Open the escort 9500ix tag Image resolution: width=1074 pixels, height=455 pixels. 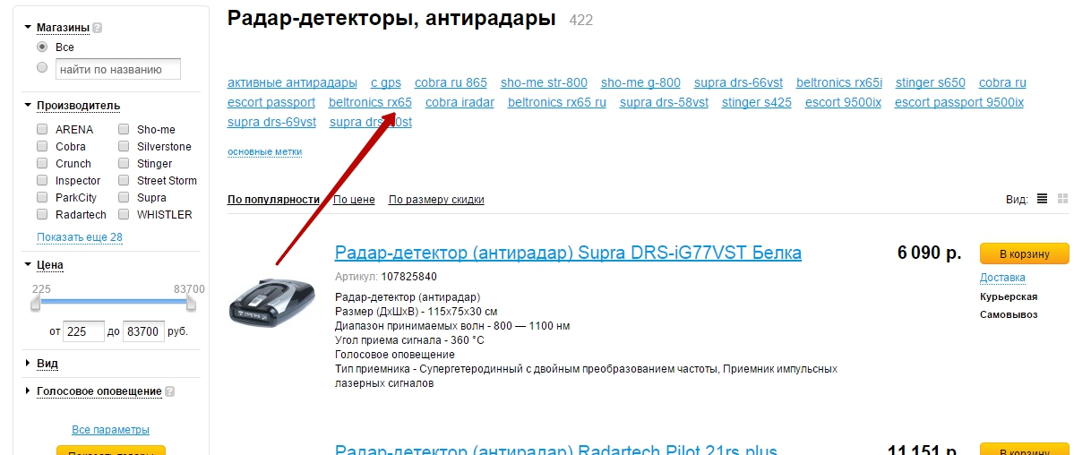tap(843, 103)
